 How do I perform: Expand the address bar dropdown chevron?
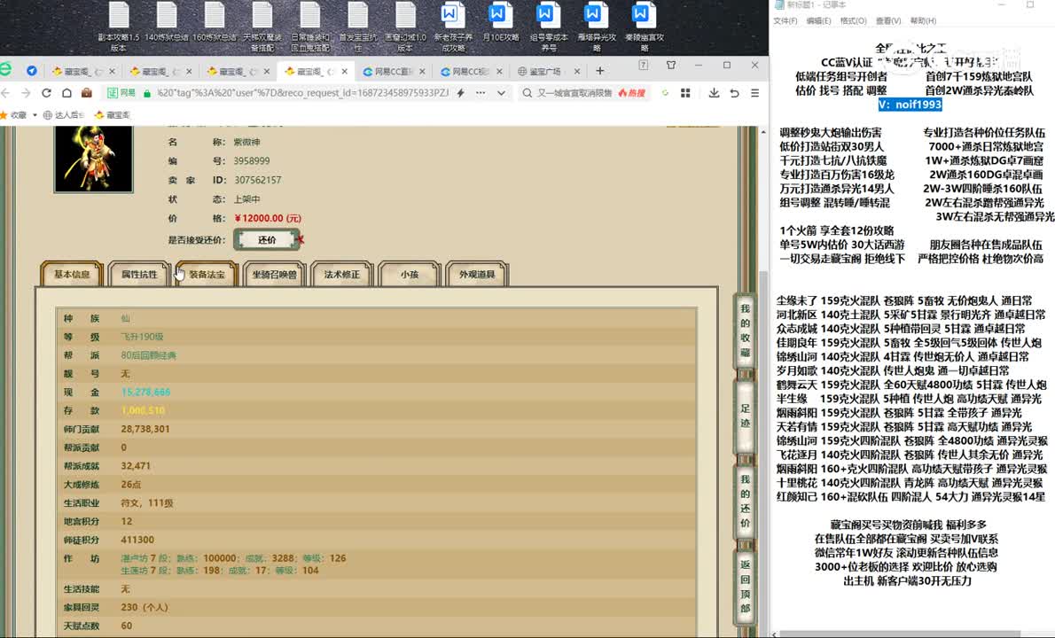[x=501, y=93]
